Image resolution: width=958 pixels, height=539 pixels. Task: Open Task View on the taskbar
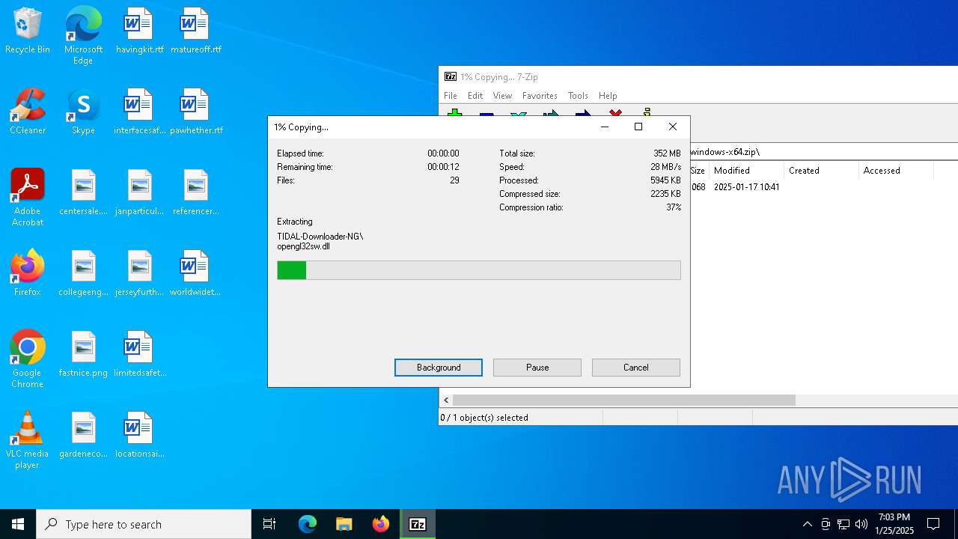(269, 524)
